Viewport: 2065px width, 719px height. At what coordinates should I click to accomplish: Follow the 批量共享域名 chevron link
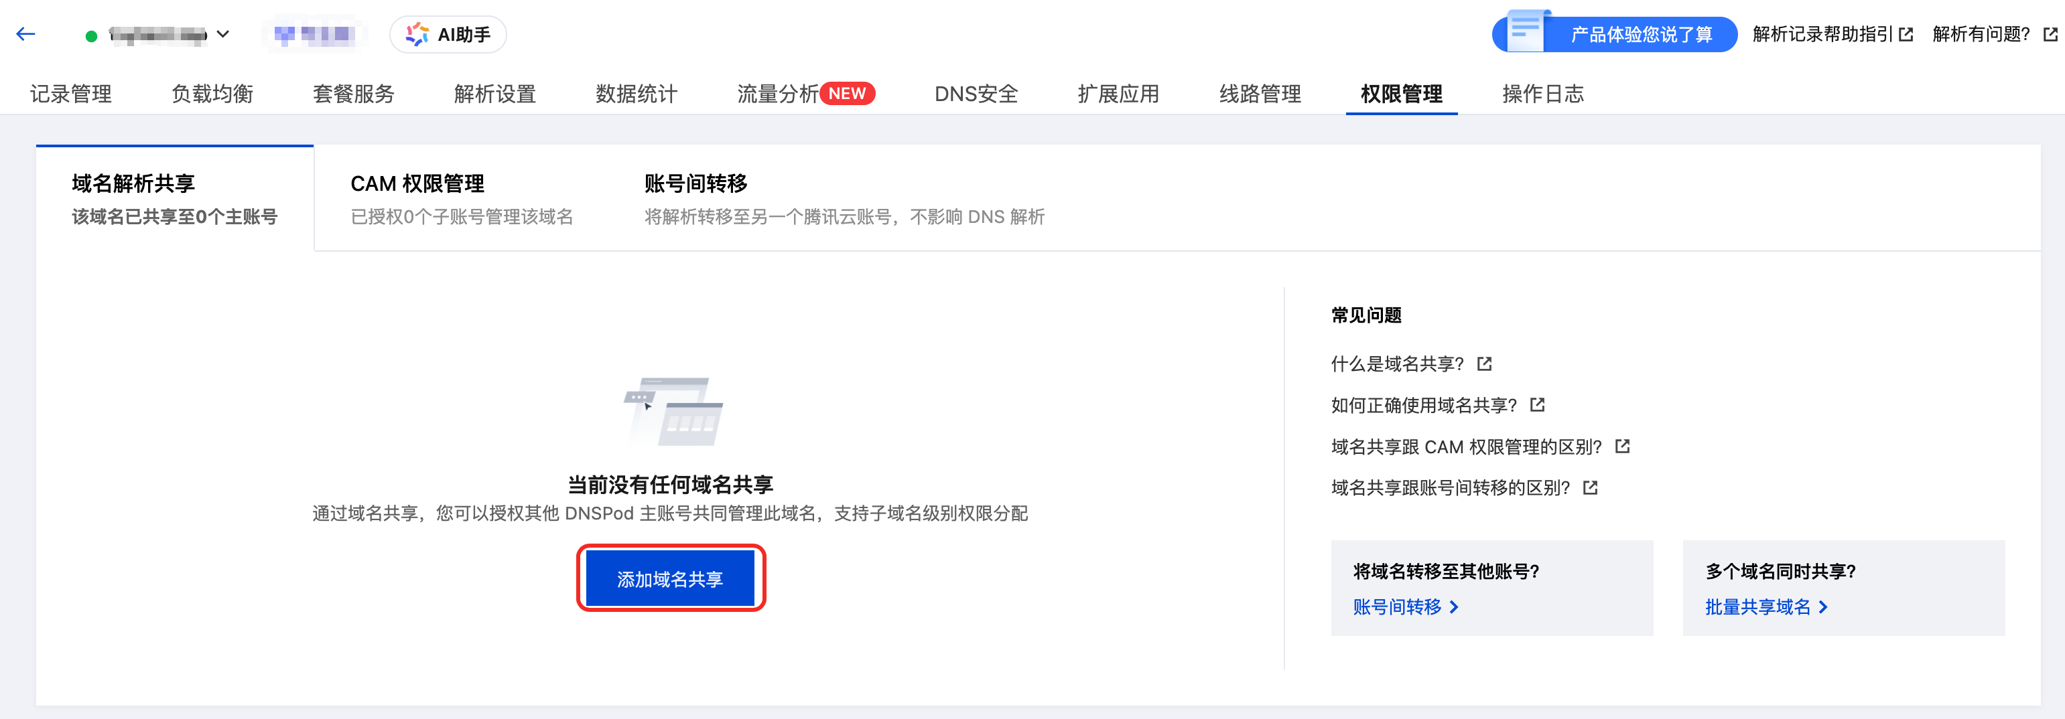pyautogui.click(x=1766, y=607)
